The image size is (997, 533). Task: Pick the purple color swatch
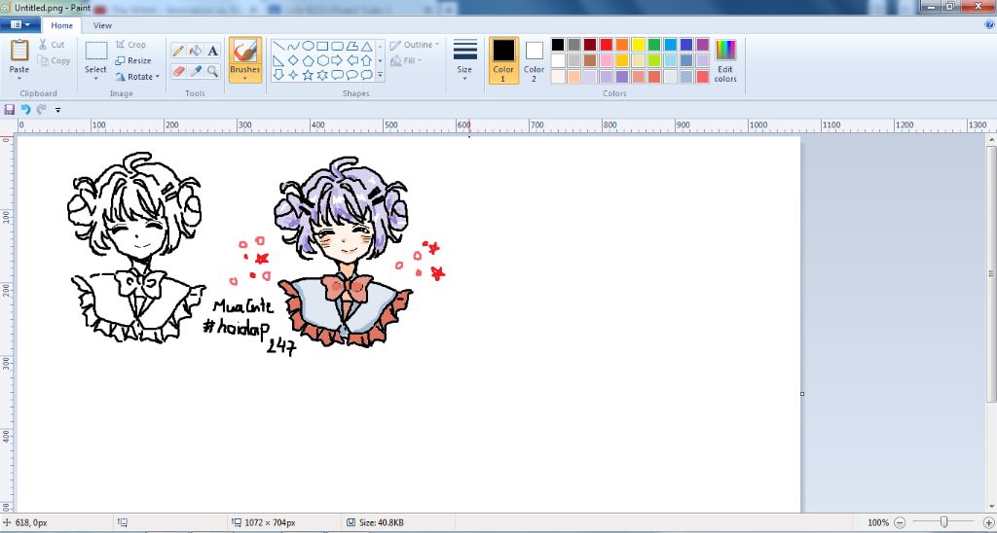(703, 45)
